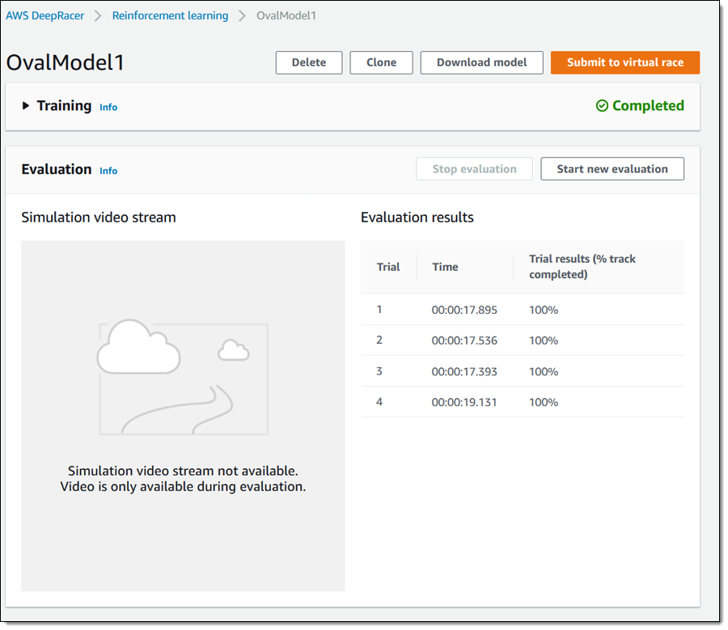
Task: Clone the OvalModel1 model
Action: pos(381,62)
